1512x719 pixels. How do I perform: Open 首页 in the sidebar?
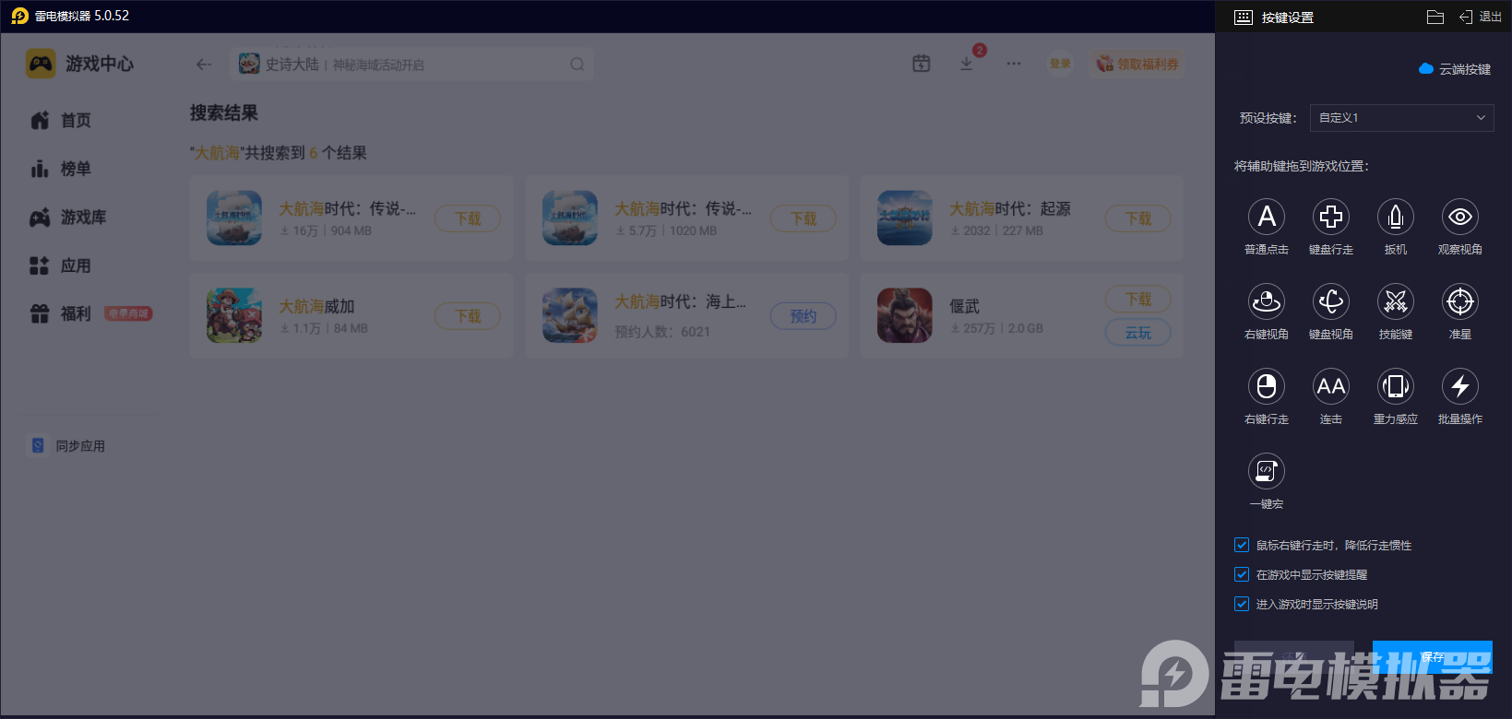pos(61,121)
